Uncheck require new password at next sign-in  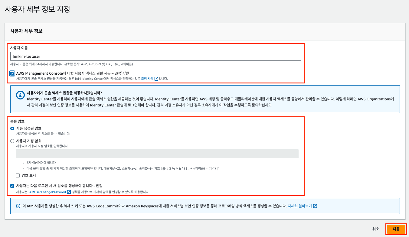pyautogui.click(x=12, y=186)
